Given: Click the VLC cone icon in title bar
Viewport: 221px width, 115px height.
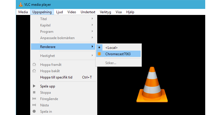Looking at the screenshot, I should [21, 4].
